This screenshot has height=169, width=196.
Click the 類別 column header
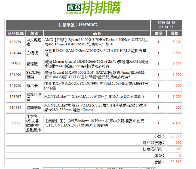point(34,33)
